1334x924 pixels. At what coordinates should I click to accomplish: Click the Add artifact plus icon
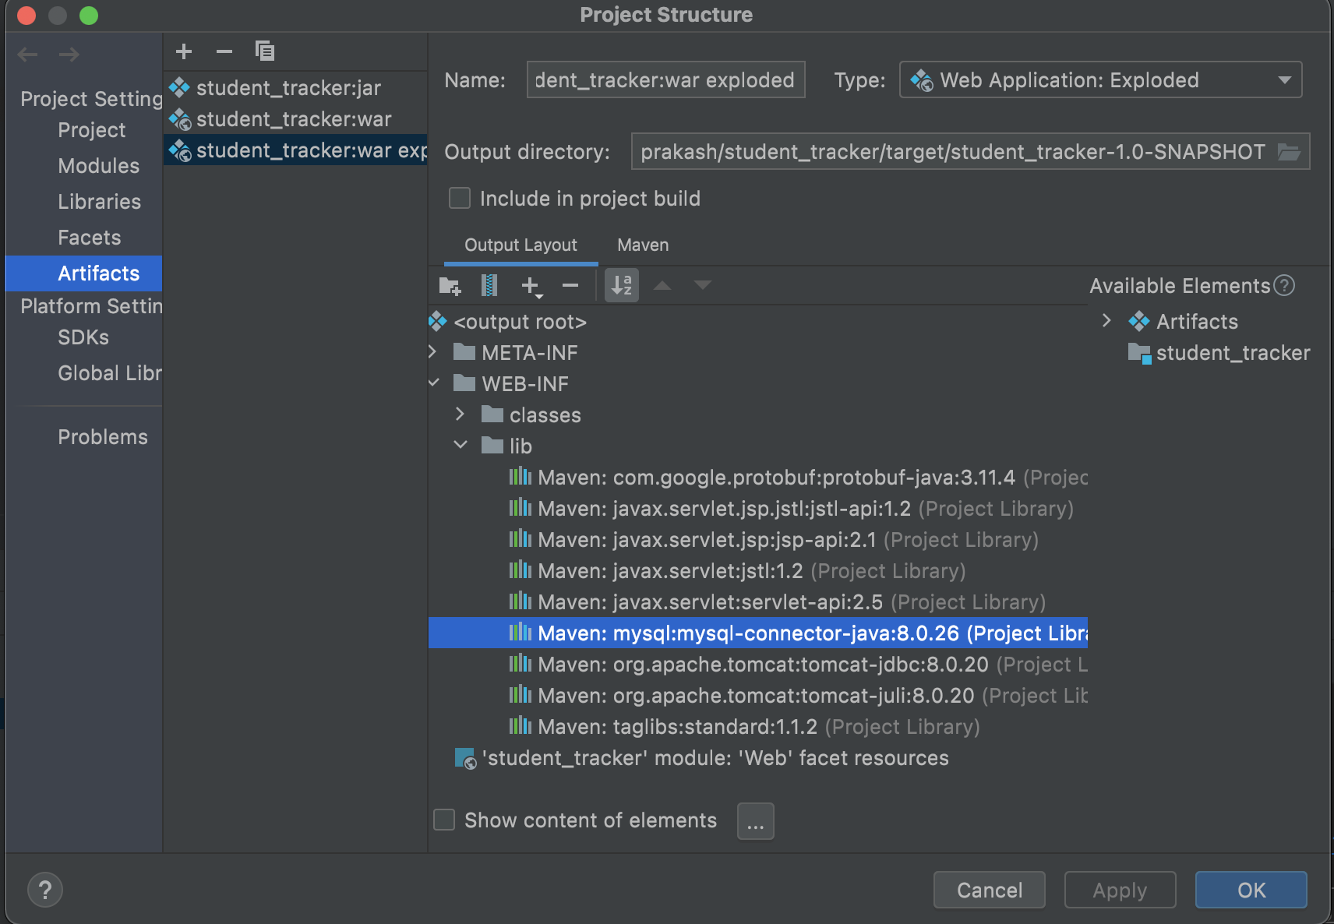tap(184, 51)
